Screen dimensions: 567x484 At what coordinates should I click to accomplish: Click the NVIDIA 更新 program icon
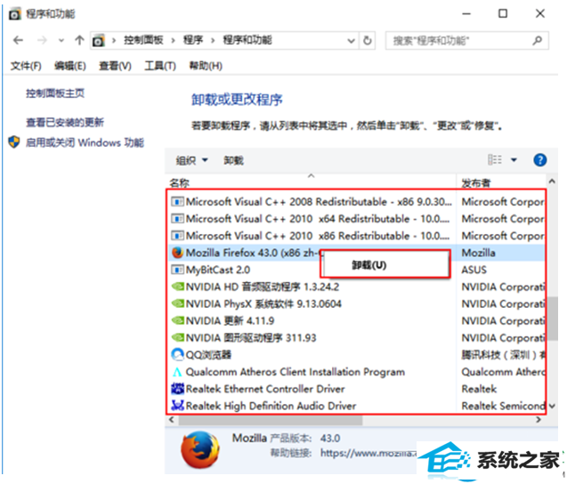(x=177, y=320)
